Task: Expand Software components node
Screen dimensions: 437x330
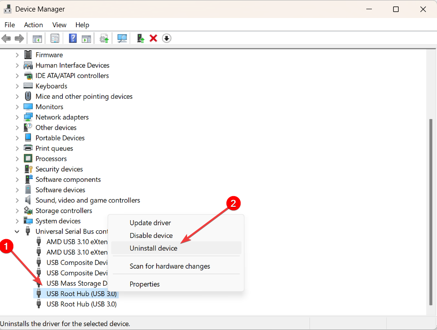Action: tap(17, 180)
